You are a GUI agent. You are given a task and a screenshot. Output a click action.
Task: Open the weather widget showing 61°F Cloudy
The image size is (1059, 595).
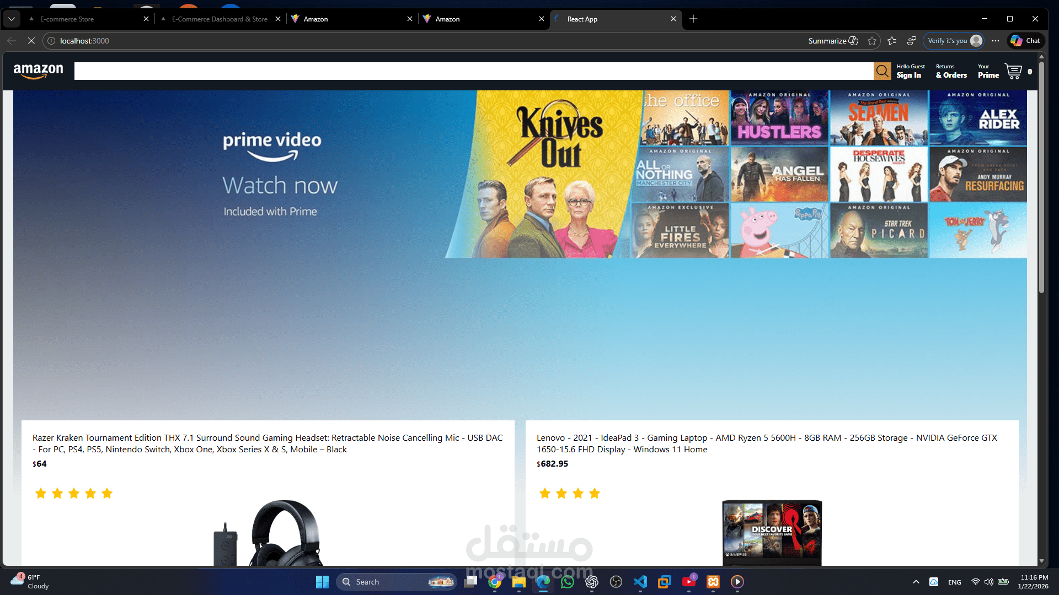point(30,582)
